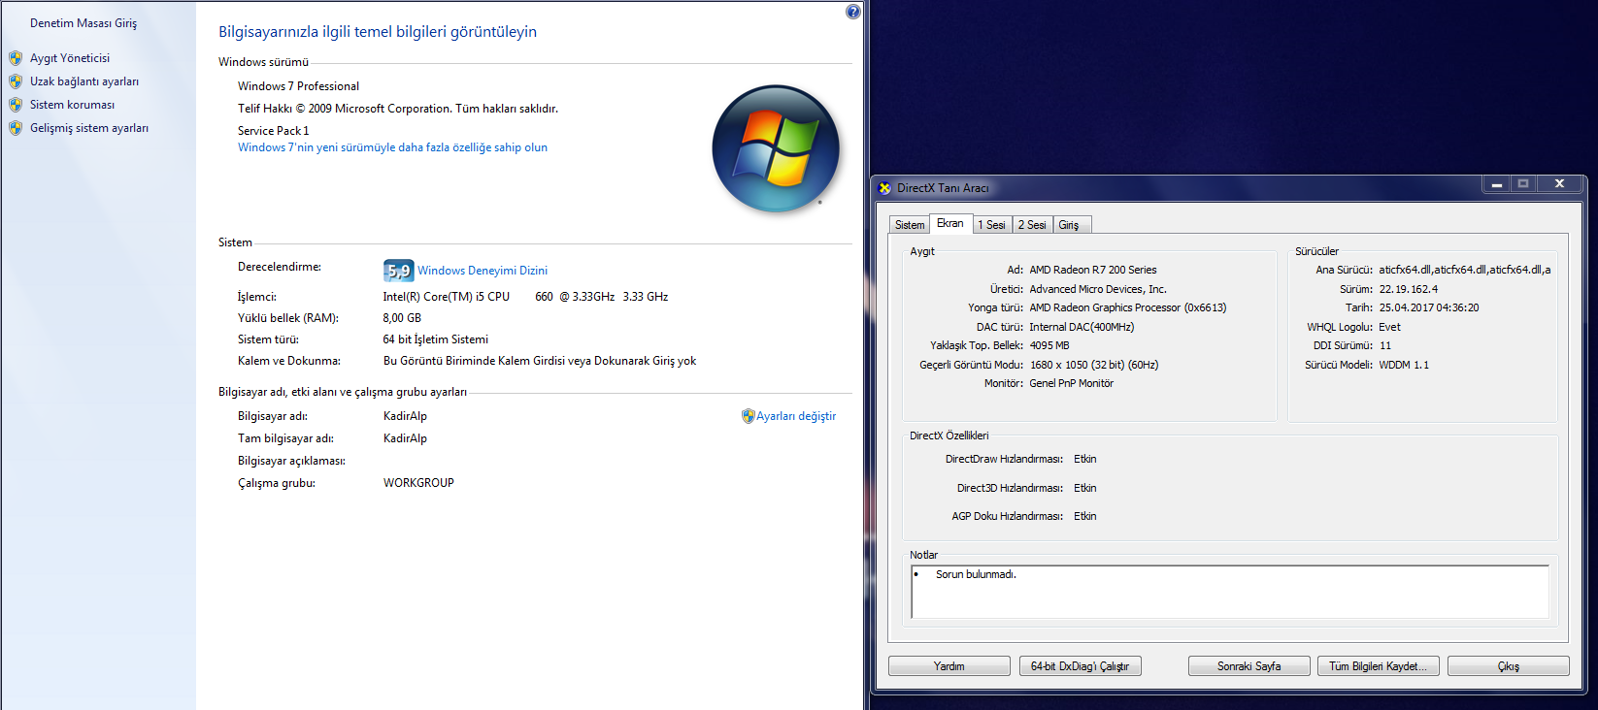
Task: Follow the Windows 7 newer edition features link
Action: click(x=392, y=147)
